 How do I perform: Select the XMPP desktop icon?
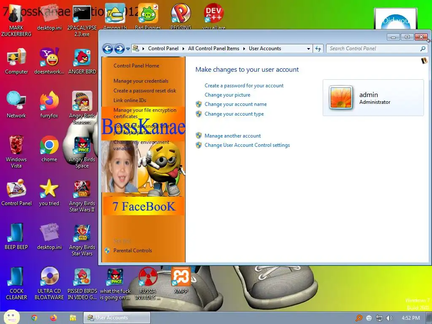pos(181,280)
